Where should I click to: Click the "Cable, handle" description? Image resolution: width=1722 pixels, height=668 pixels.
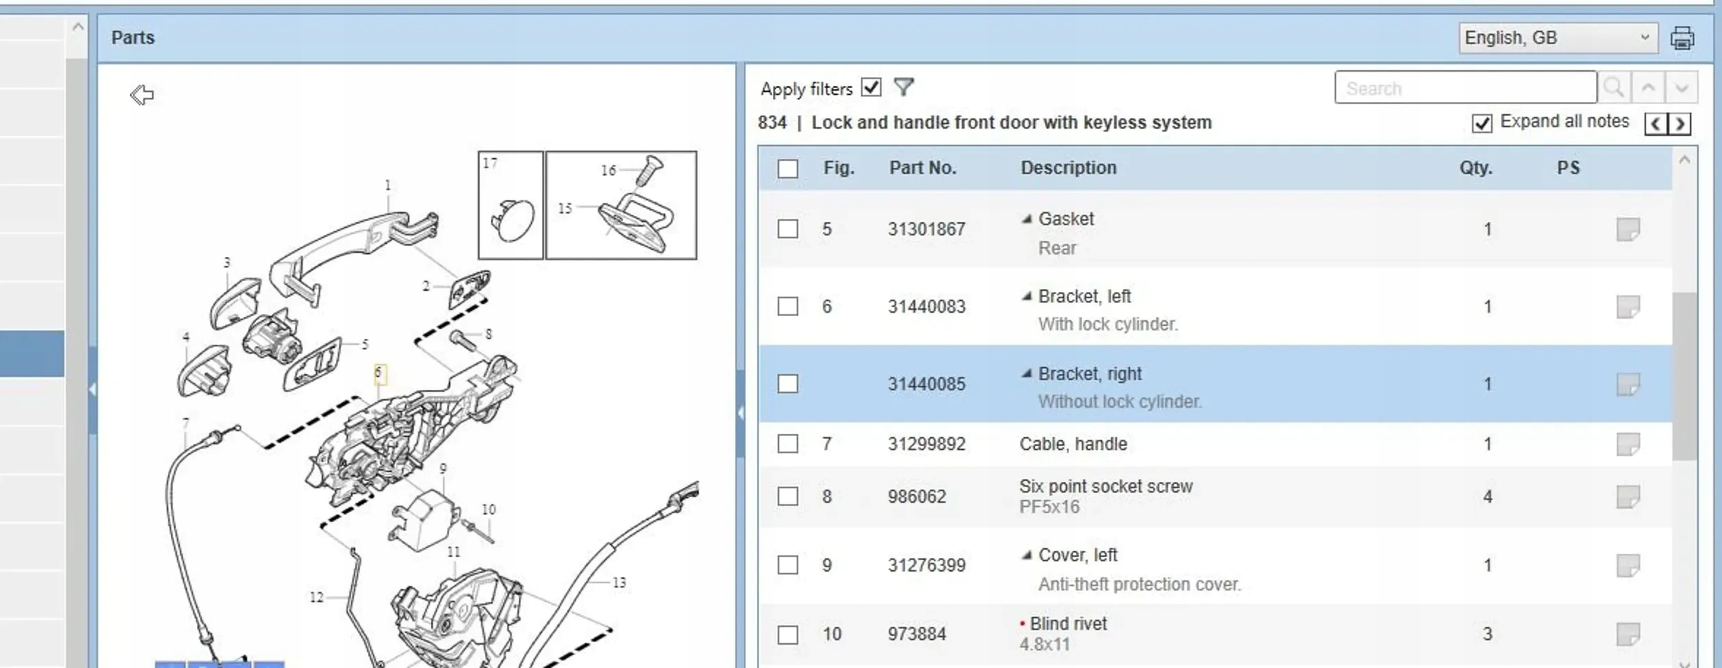(x=1073, y=444)
